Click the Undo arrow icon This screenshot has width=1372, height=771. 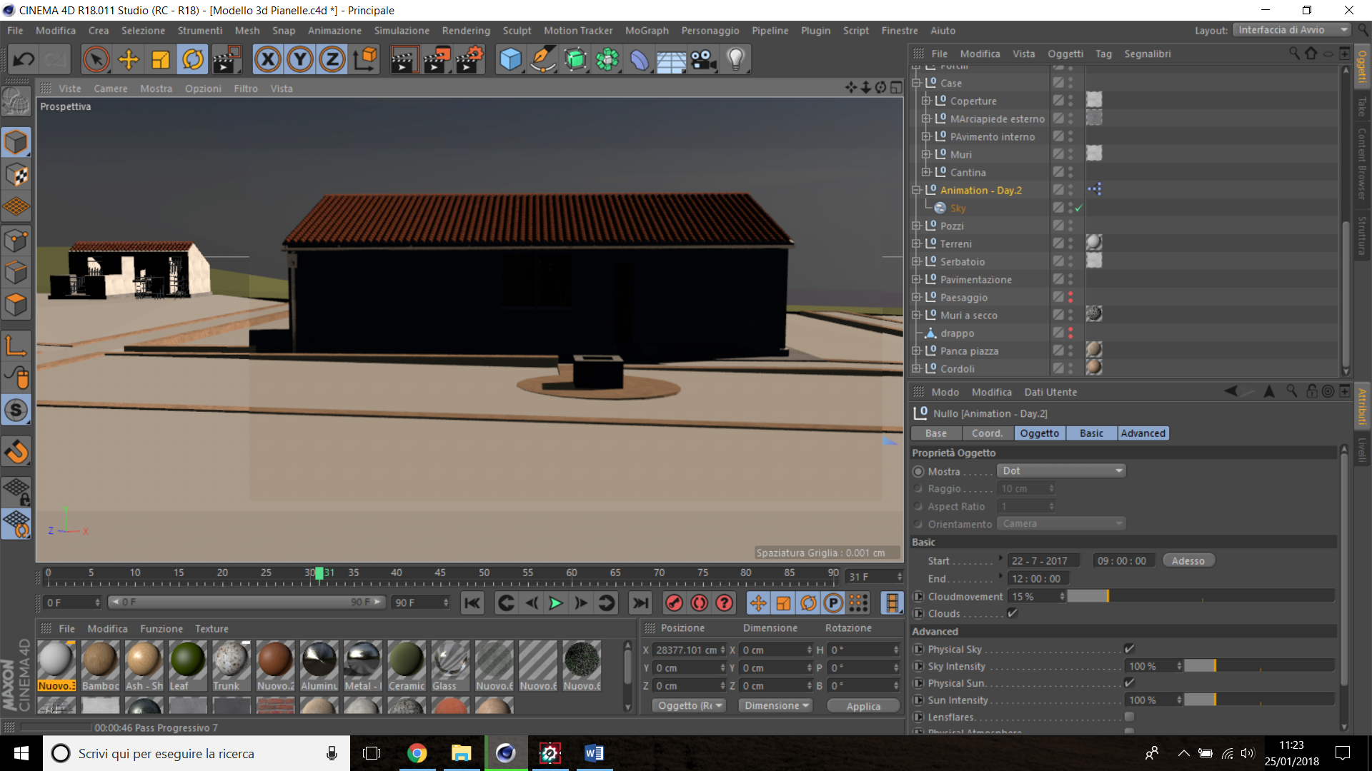pos(24,59)
